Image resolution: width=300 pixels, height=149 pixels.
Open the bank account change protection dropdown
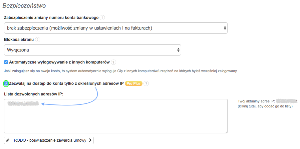tap(116, 28)
